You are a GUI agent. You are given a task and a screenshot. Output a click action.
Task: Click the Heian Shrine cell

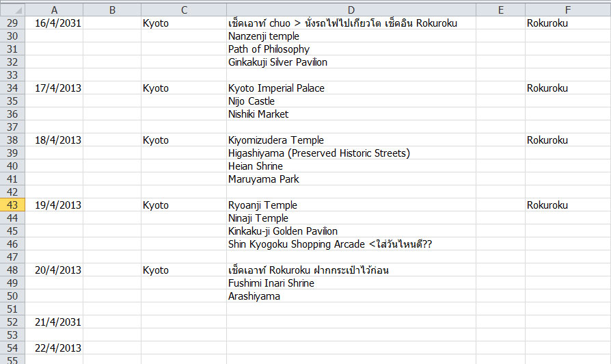(x=351, y=166)
